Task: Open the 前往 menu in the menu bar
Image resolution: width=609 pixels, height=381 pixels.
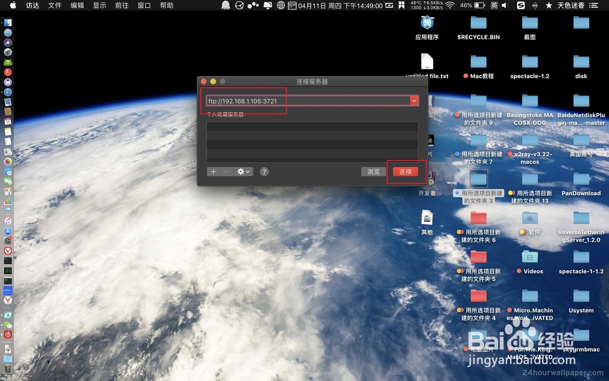Action: (x=121, y=5)
